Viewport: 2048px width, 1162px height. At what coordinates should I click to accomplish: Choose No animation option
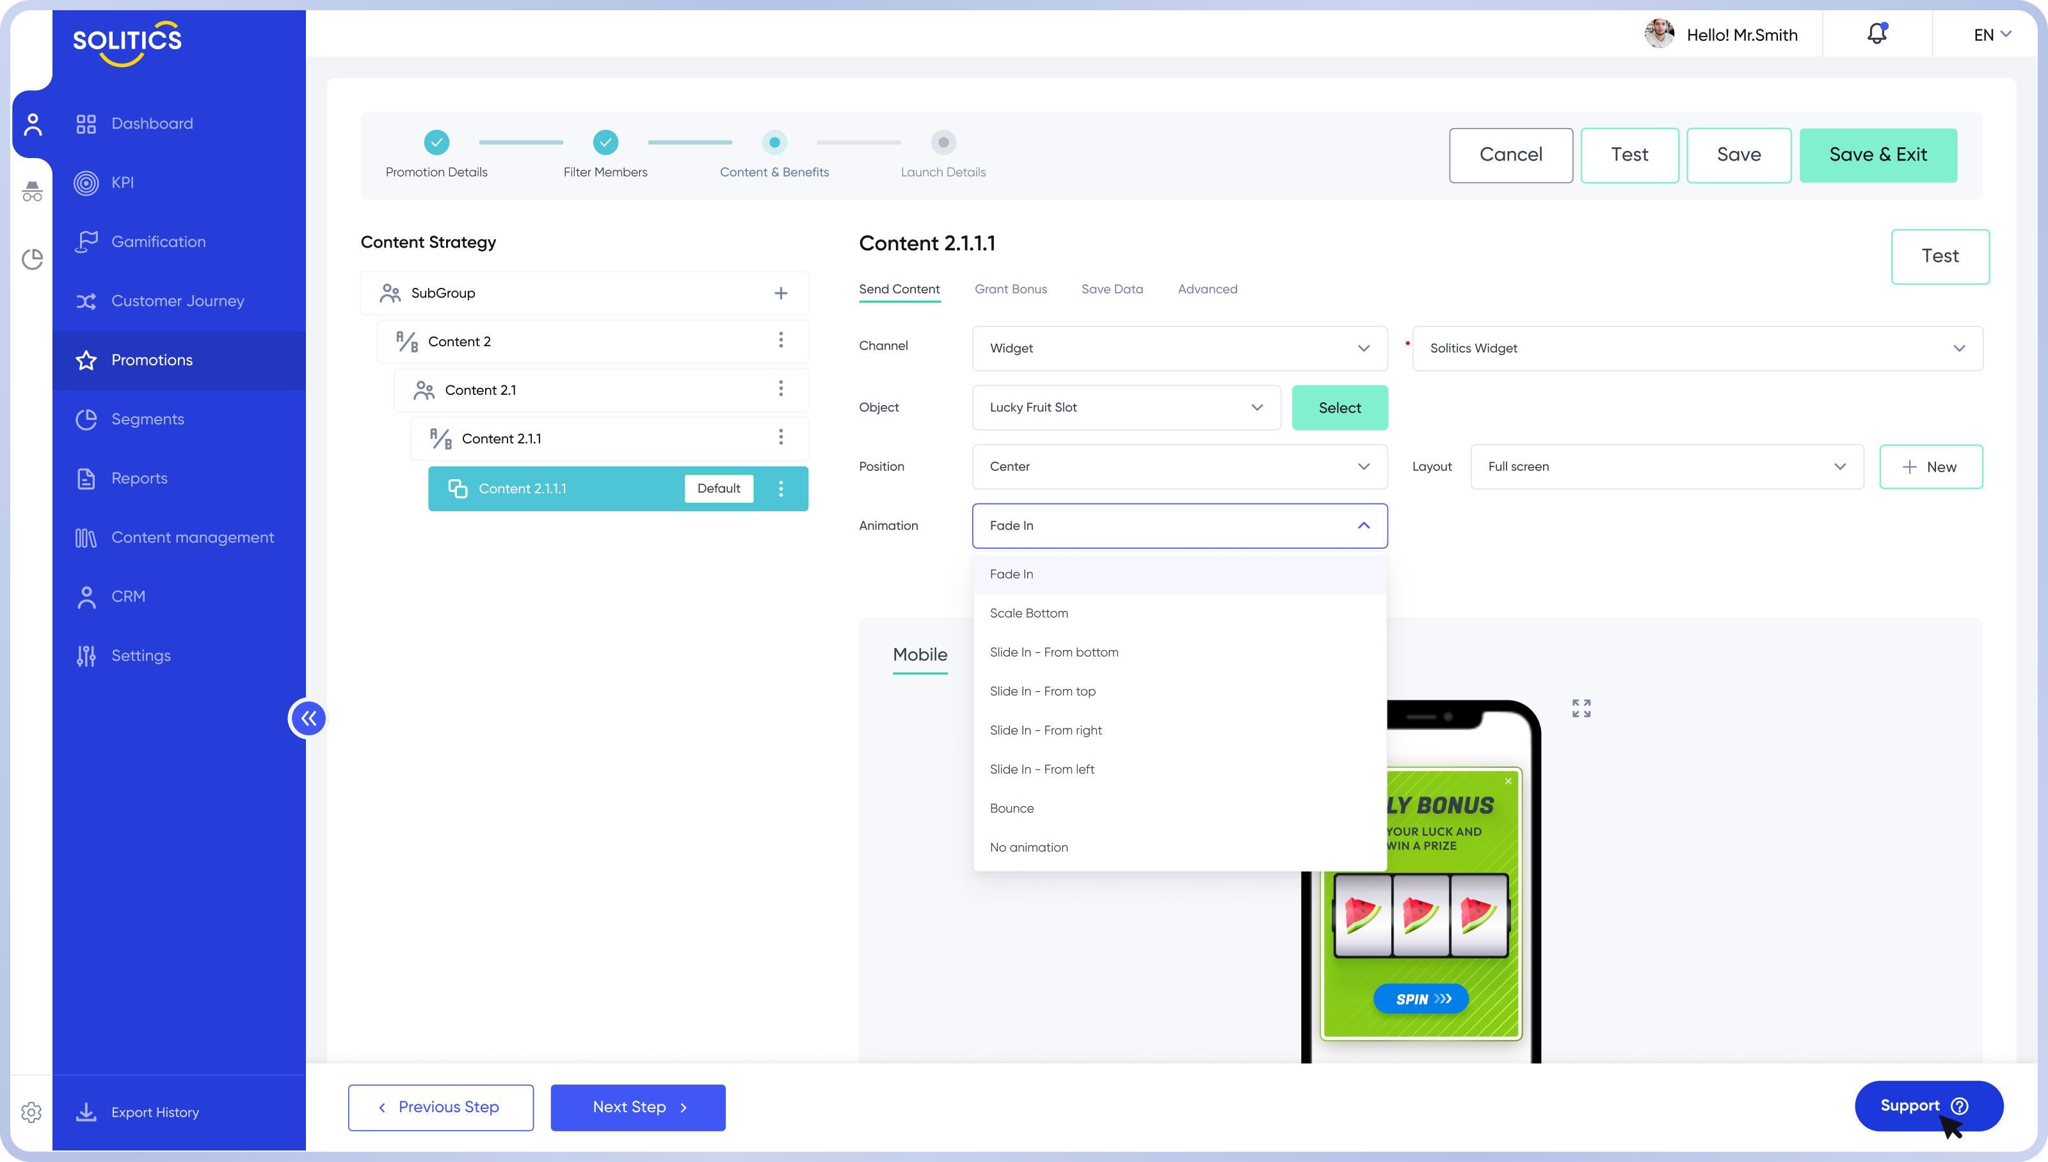(x=1180, y=848)
